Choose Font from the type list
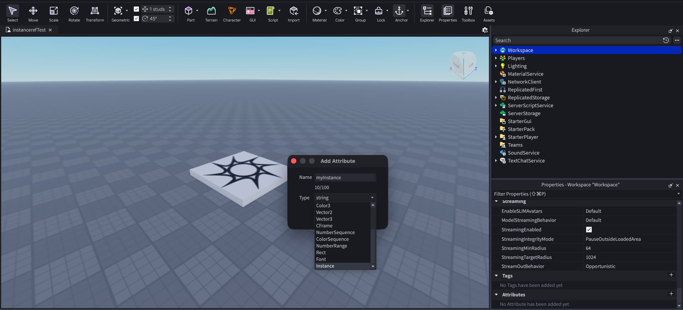Screen dimensions: 683x310 point(343,259)
